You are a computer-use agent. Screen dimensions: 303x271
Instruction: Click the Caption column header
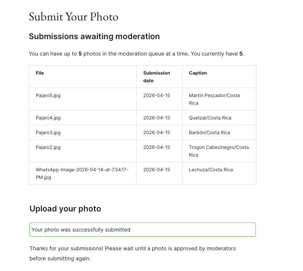[x=198, y=73]
